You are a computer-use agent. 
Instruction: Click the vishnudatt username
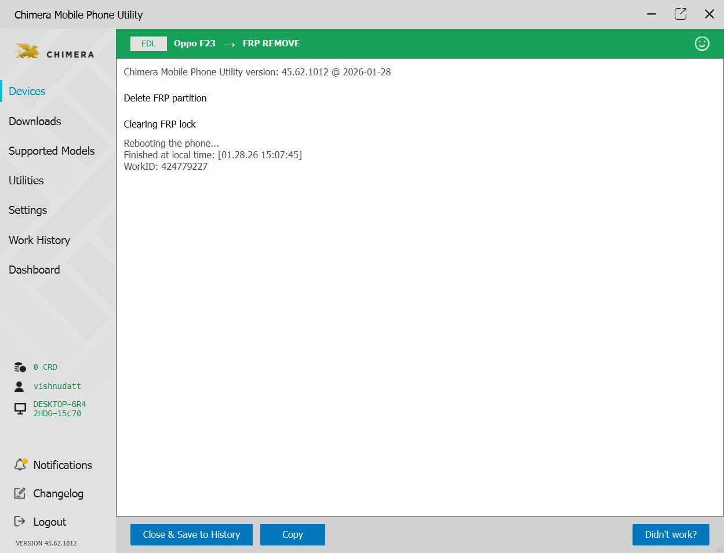(x=57, y=386)
